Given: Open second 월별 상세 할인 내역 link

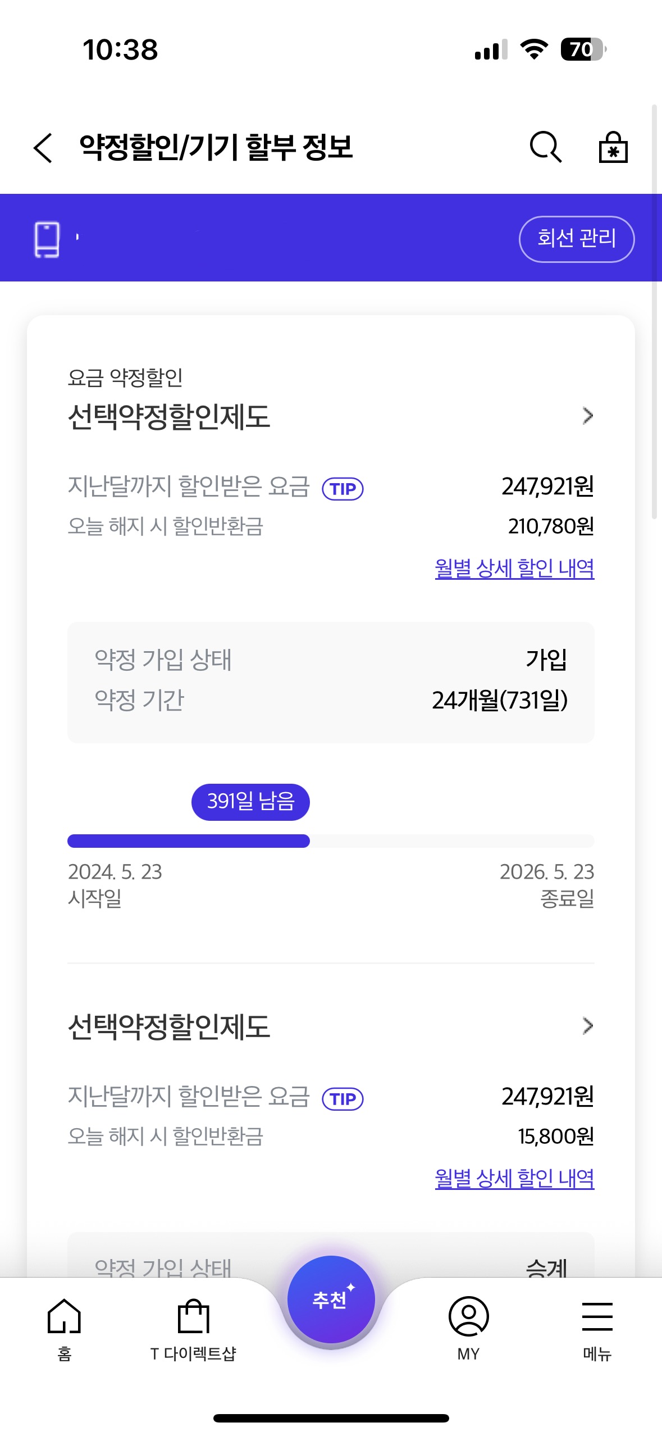Looking at the screenshot, I should 514,1178.
